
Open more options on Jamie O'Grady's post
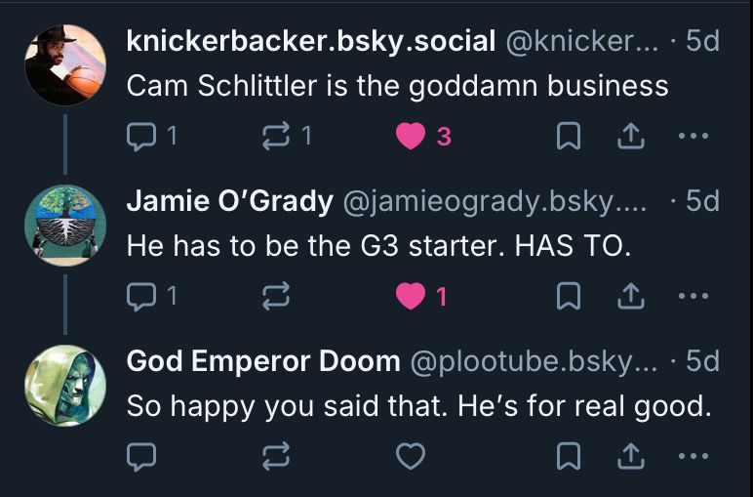click(693, 296)
